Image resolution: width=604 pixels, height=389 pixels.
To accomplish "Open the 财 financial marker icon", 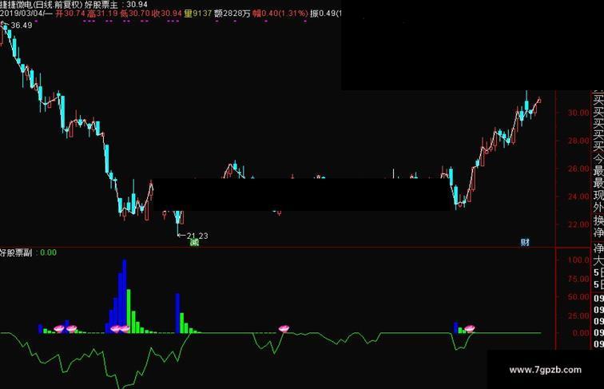I will [525, 242].
